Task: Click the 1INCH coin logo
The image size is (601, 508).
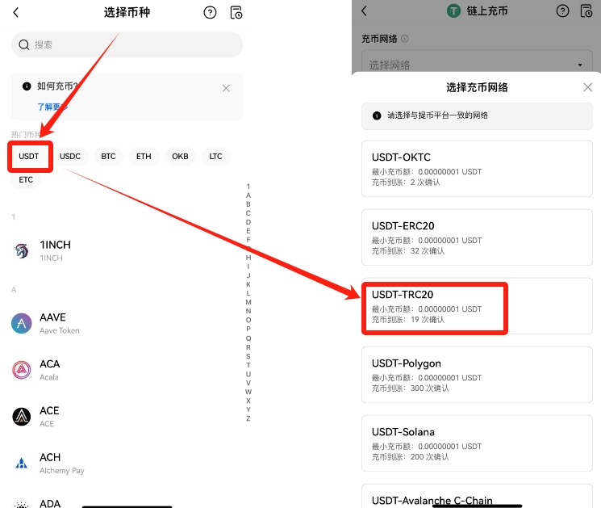Action: click(22, 251)
